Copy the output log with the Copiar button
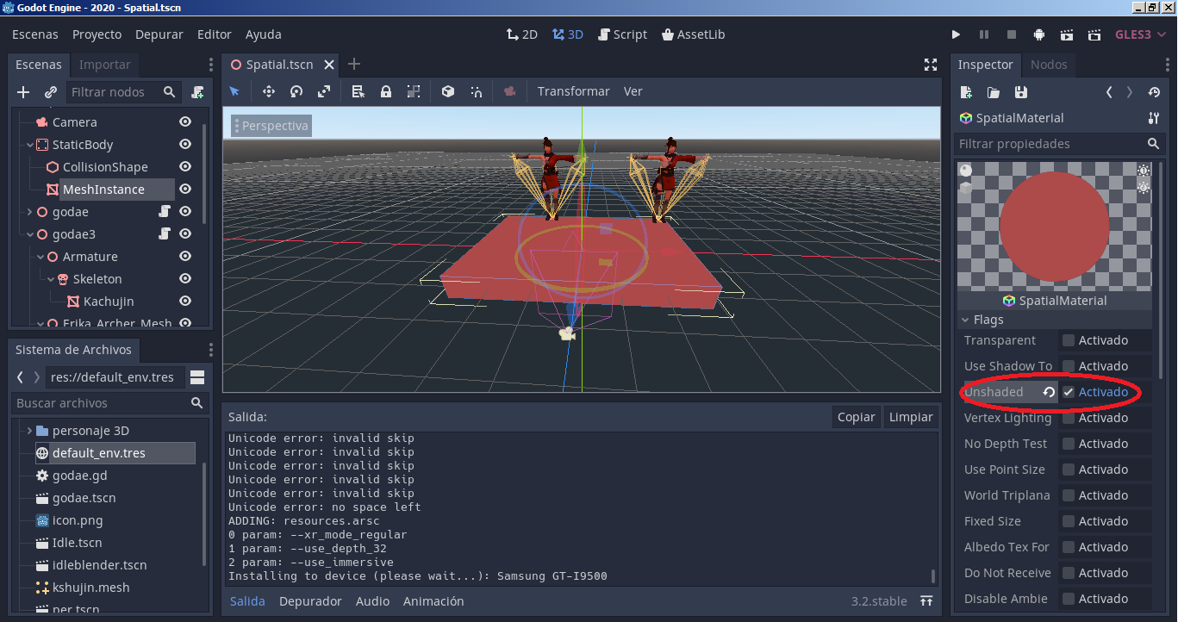1178x622 pixels. tap(856, 416)
